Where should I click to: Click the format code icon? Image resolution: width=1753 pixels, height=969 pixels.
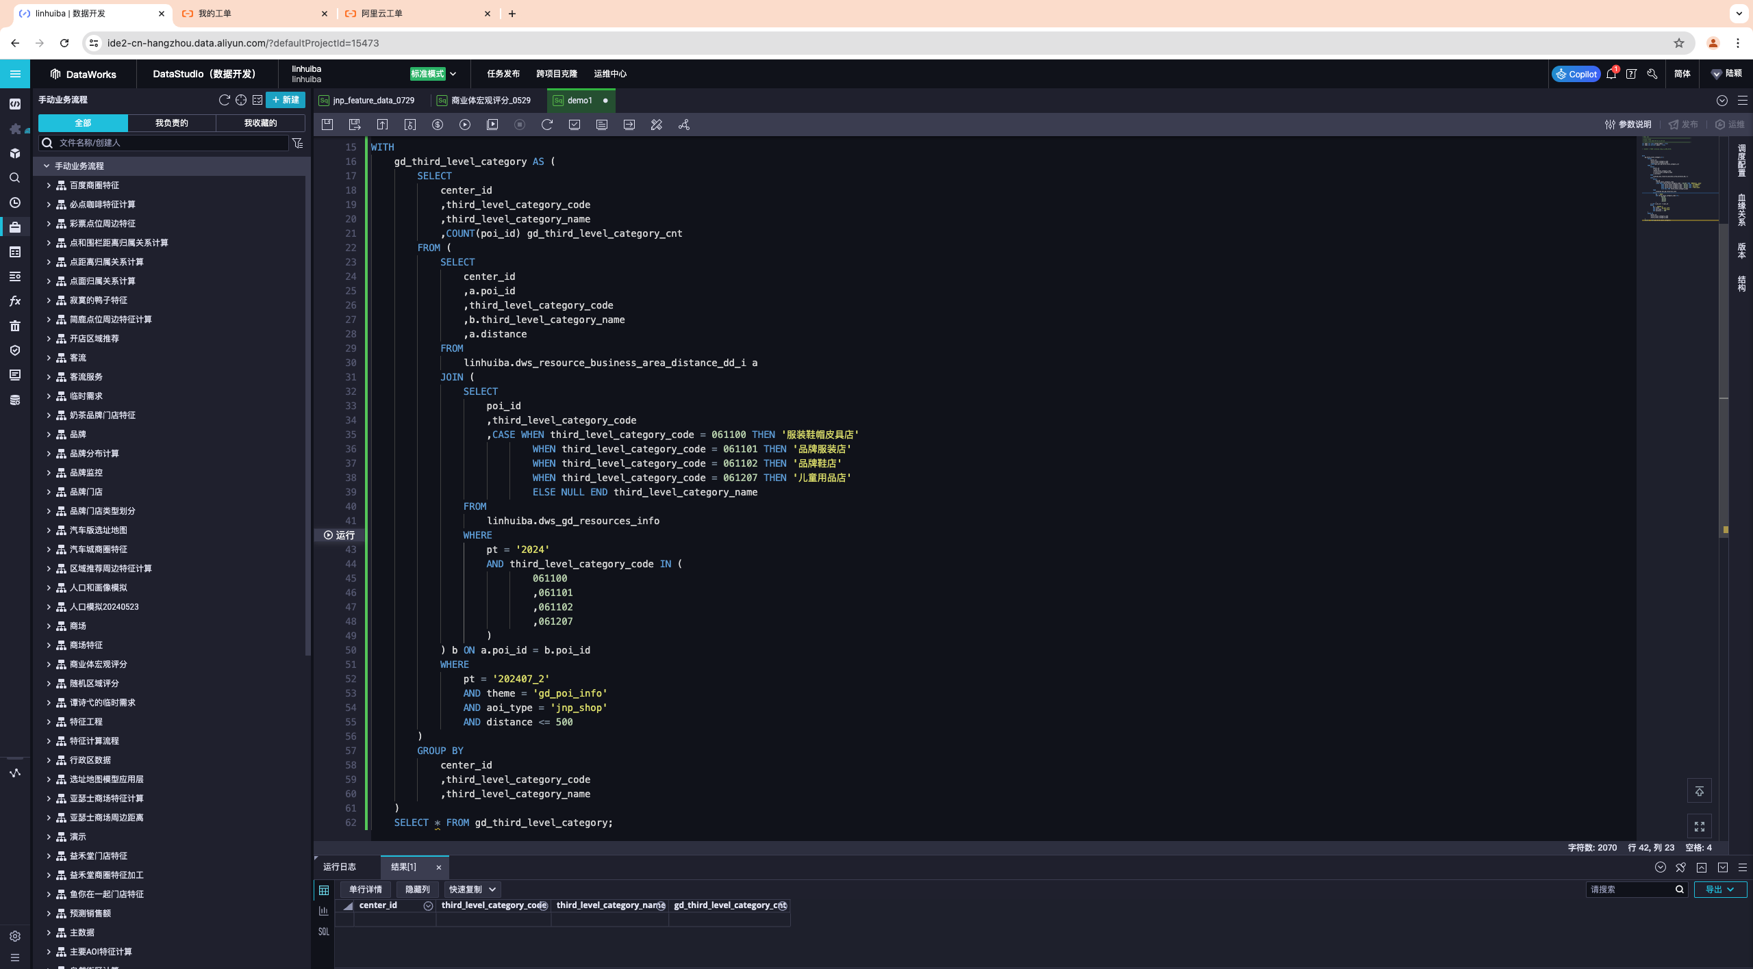[602, 125]
